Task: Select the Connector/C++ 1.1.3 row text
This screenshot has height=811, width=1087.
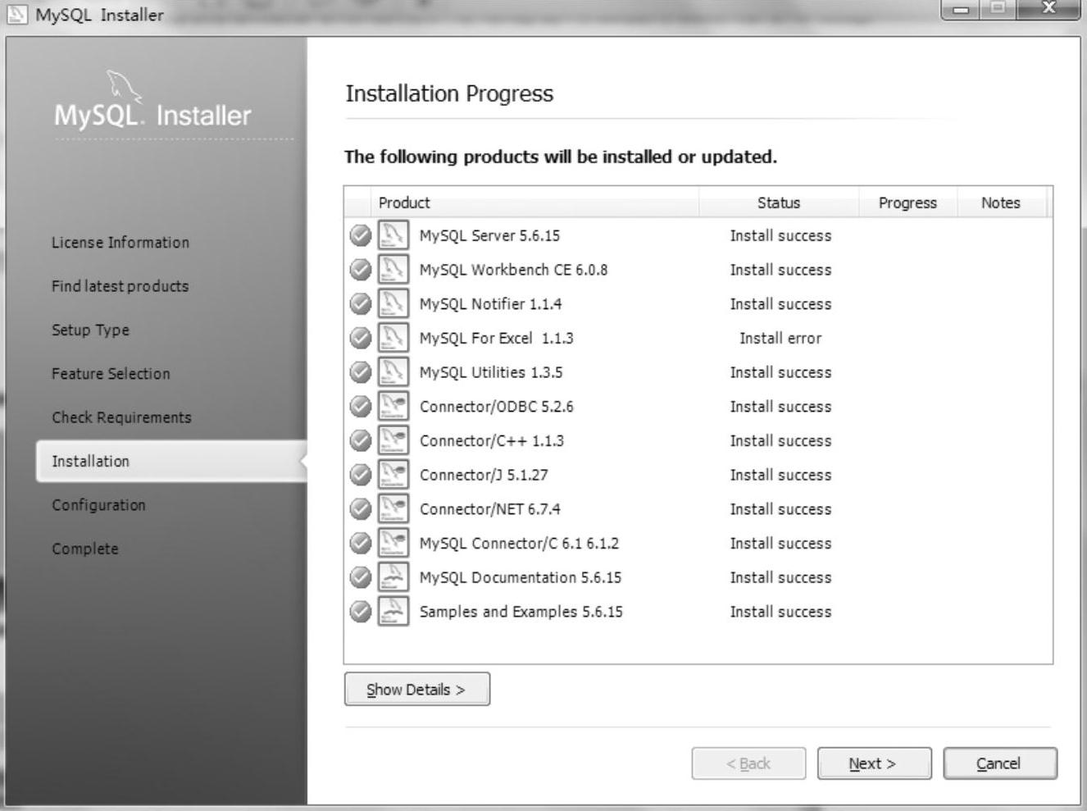Action: pyautogui.click(x=491, y=441)
